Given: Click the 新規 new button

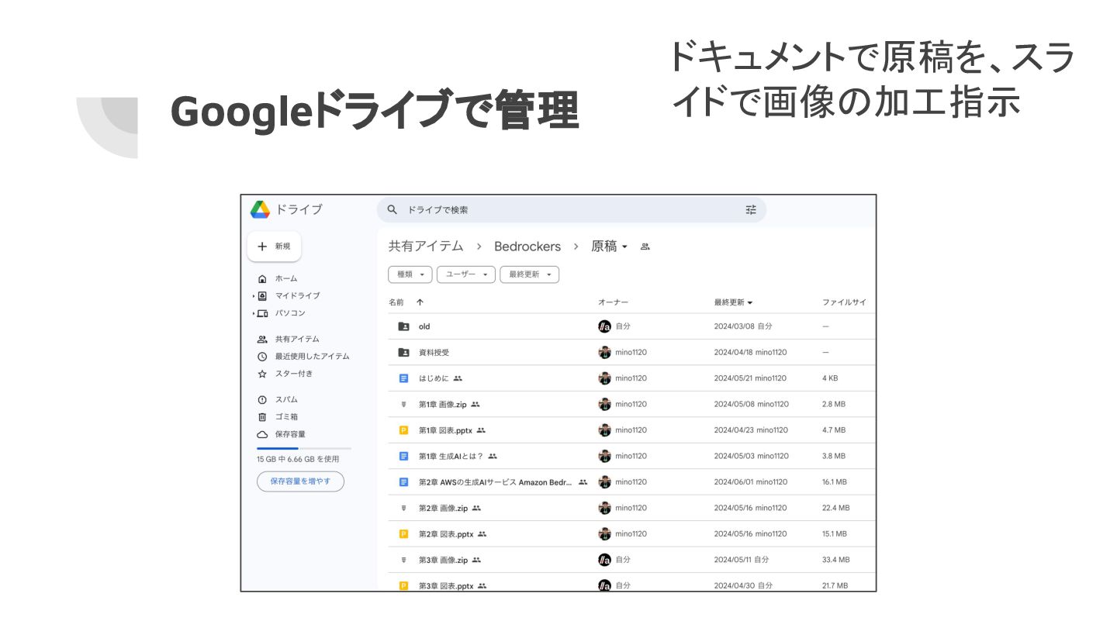Looking at the screenshot, I should [x=274, y=247].
